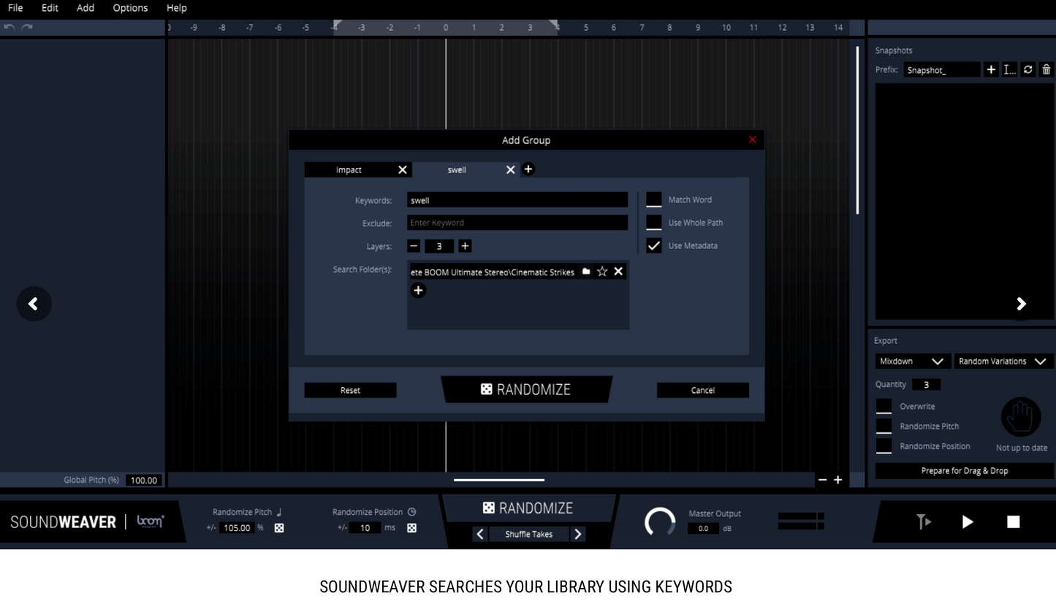The image size is (1056, 612).
Task: Open the folder browser for Search Folders
Action: [x=586, y=271]
